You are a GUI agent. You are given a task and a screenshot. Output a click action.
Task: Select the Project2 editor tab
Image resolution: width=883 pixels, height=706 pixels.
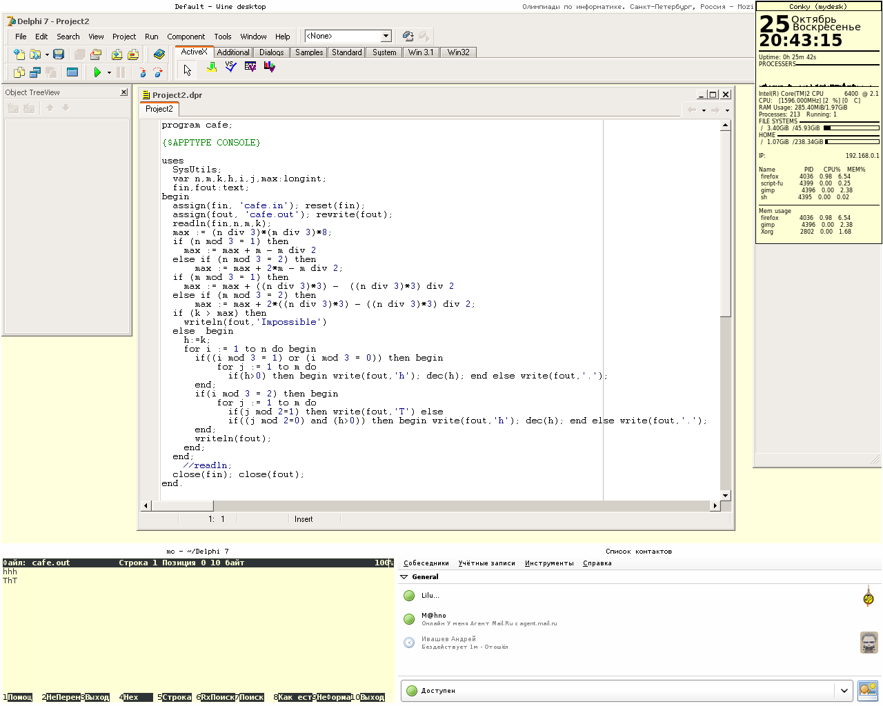(x=159, y=109)
